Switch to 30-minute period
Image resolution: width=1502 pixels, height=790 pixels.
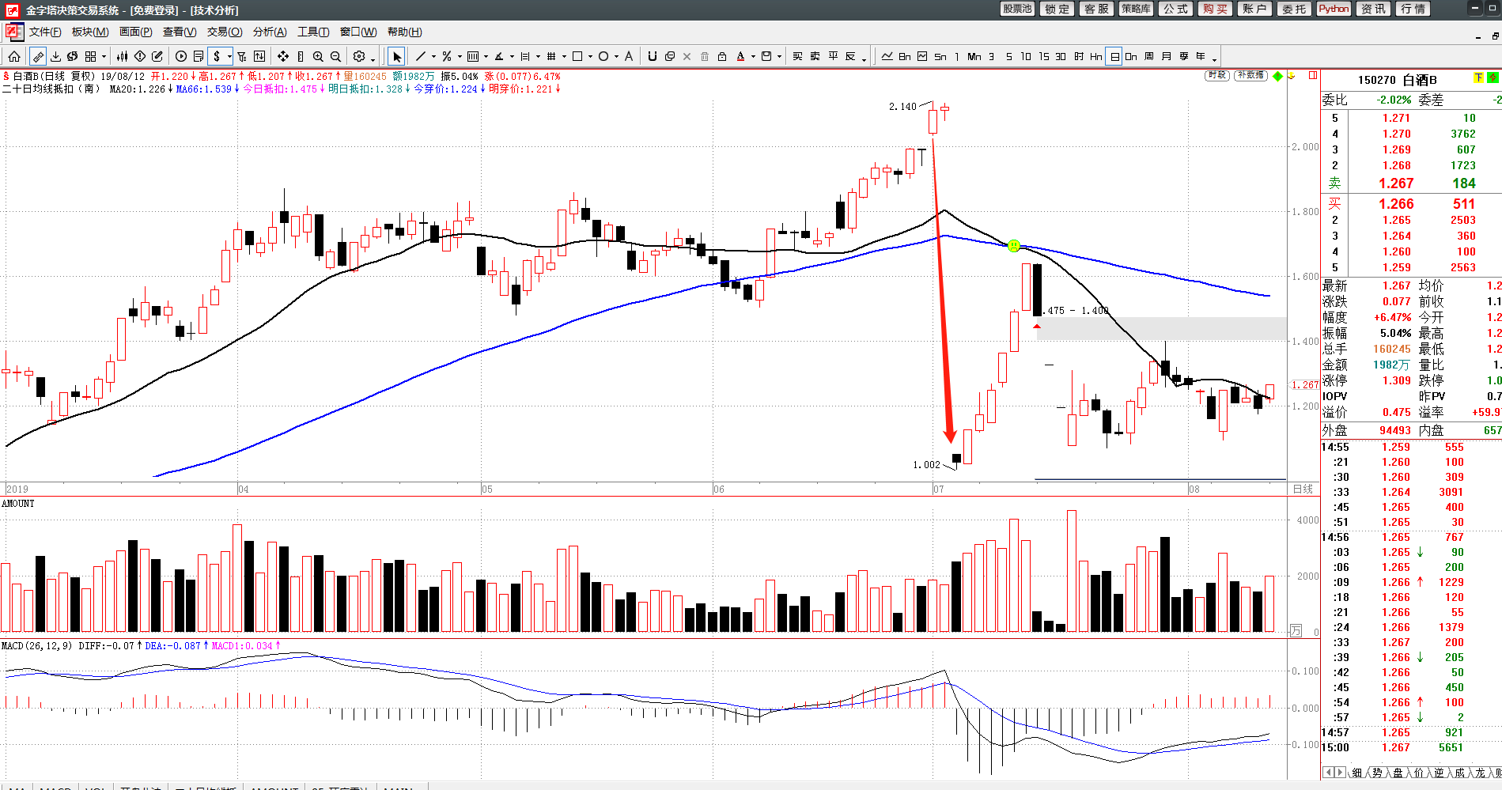[x=1061, y=56]
